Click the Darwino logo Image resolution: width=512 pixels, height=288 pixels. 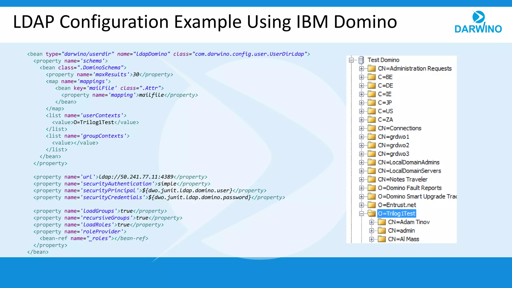478,22
